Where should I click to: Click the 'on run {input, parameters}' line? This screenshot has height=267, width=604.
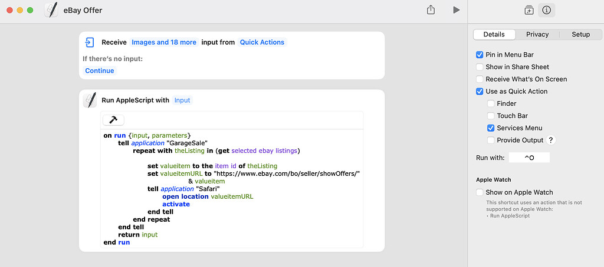click(x=147, y=136)
